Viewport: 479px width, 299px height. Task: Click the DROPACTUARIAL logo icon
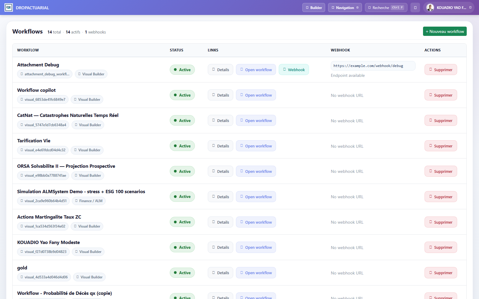(x=9, y=7)
